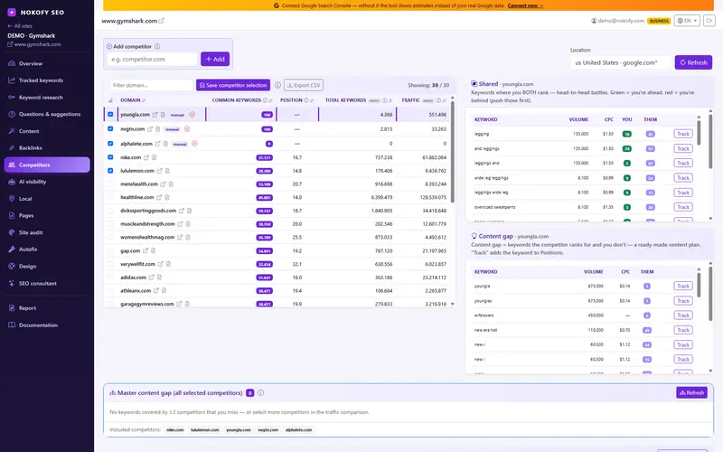Screen dimensions: 723x452
Task: Click info icon next to Add competitor label
Action: (157, 47)
